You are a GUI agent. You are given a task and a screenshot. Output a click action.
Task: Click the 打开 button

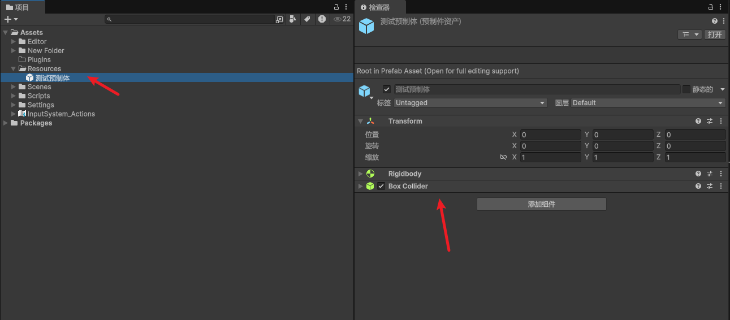(x=715, y=34)
